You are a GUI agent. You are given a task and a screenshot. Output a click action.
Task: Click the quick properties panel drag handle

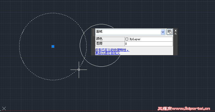tap(93, 32)
